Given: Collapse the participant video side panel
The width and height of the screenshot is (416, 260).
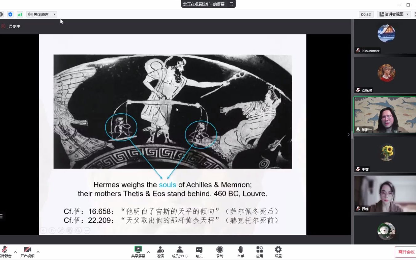Looking at the screenshot, I should pyautogui.click(x=349, y=134).
